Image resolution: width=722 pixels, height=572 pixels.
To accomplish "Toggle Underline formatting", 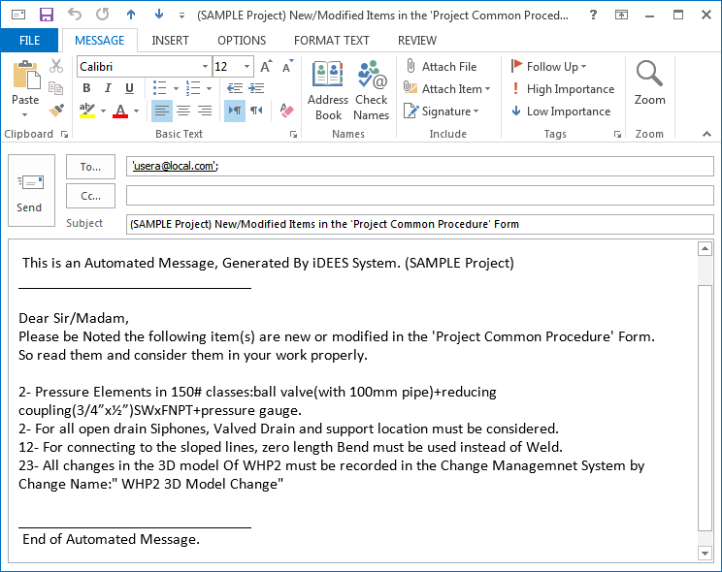I will pos(129,88).
